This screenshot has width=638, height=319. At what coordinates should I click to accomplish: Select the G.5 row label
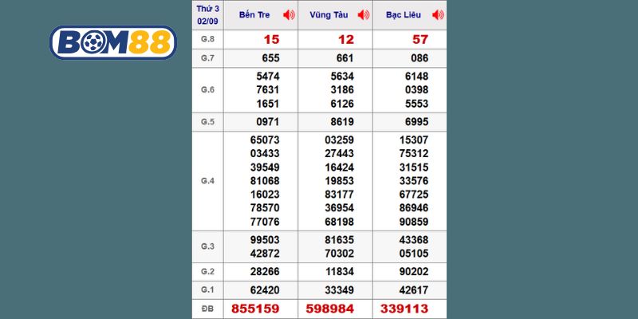207,122
